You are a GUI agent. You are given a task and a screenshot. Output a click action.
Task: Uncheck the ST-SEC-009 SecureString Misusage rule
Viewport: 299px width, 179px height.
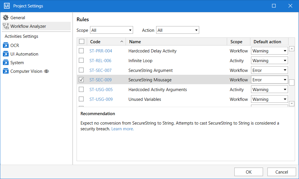[x=81, y=80]
